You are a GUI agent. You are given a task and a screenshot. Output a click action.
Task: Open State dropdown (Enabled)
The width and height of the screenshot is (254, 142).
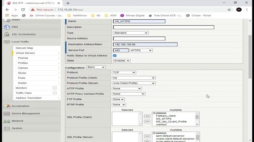pos(122,60)
